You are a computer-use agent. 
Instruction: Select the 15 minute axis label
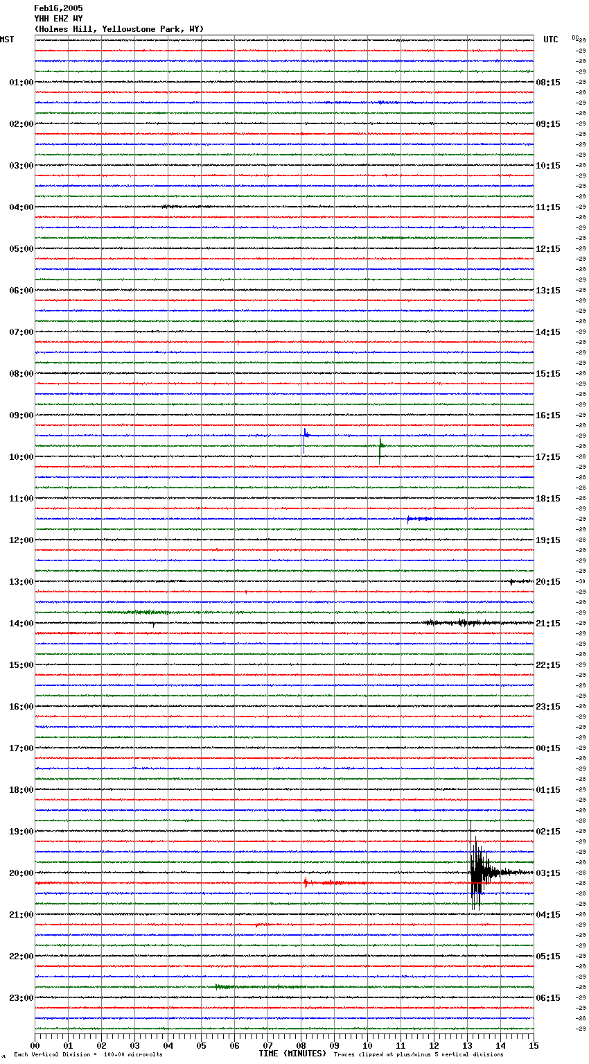click(x=534, y=1045)
